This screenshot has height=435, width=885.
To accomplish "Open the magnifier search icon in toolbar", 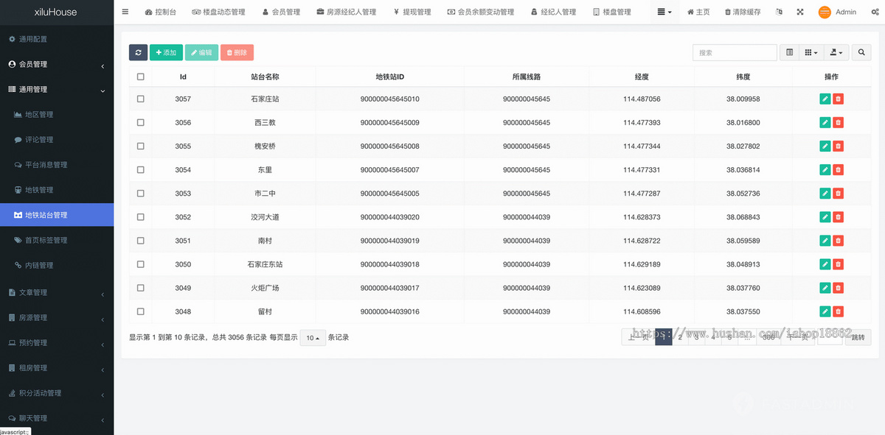I will (x=861, y=52).
